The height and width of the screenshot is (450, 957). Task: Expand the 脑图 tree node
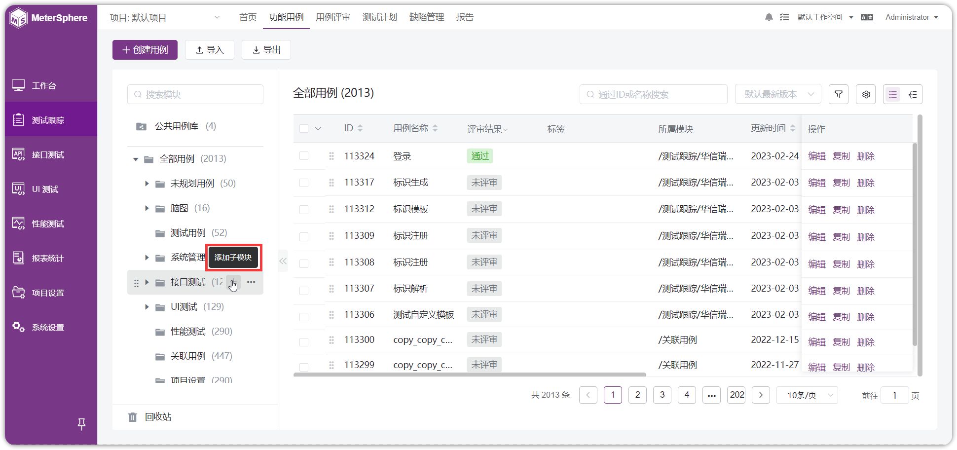[x=147, y=208]
